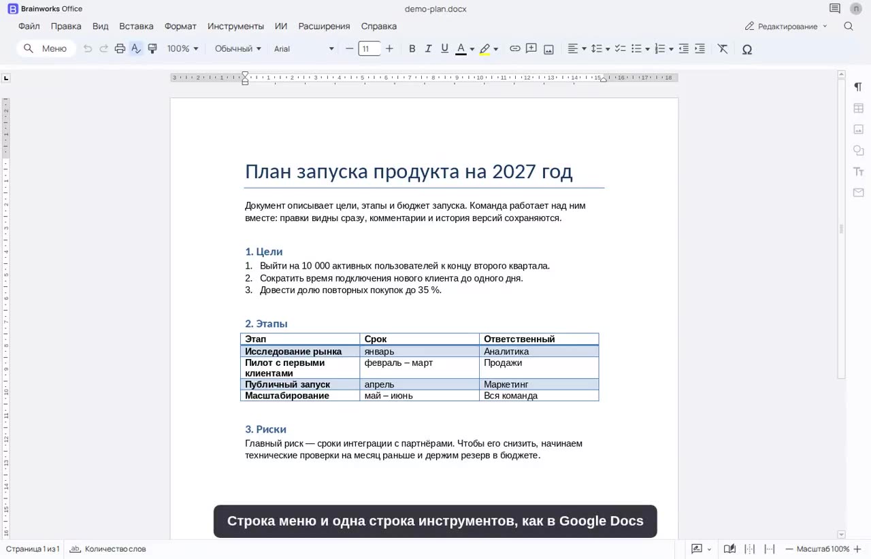Insert a special character with Omega icon
The height and width of the screenshot is (559, 871).
coord(746,49)
